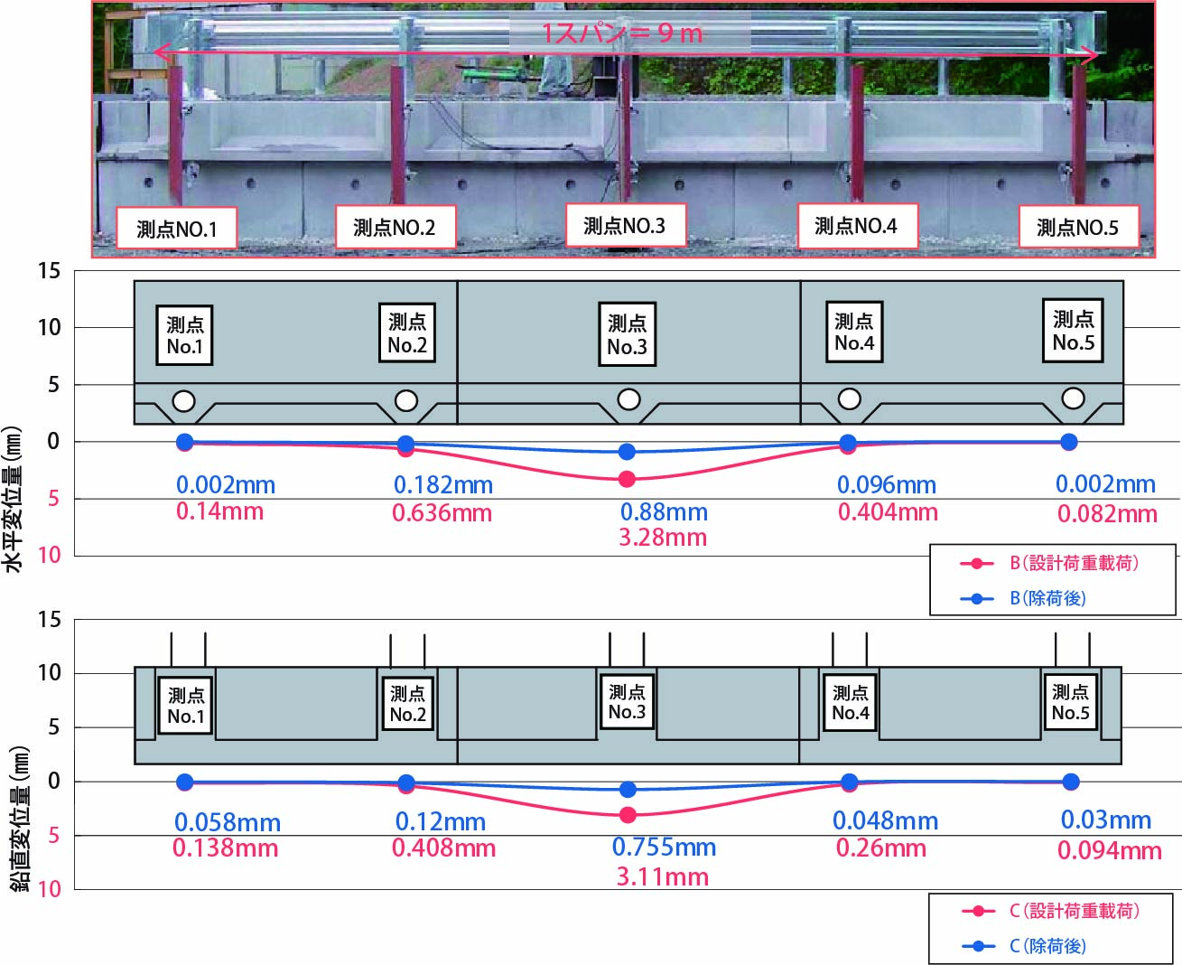Image resolution: width=1182 pixels, height=965 pixels.
Task: Click the red 3.11mm value text
Action: (x=662, y=876)
